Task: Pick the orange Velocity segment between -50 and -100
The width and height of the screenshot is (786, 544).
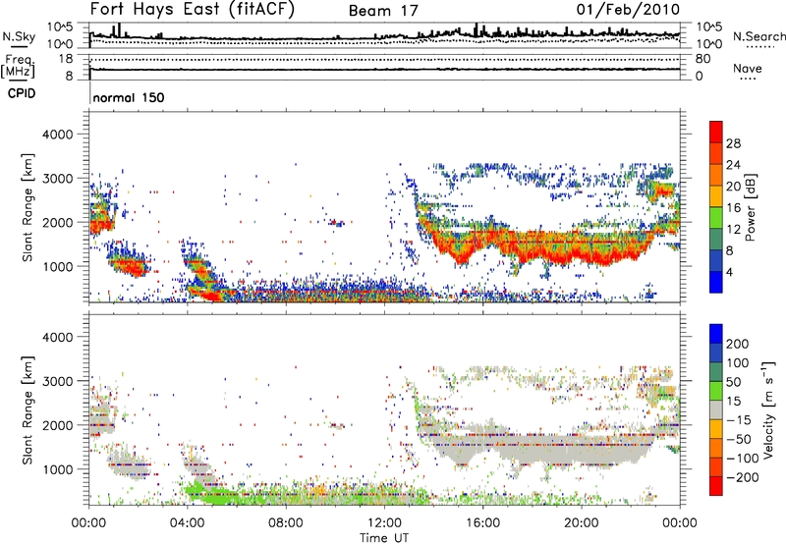Action: tap(716, 448)
